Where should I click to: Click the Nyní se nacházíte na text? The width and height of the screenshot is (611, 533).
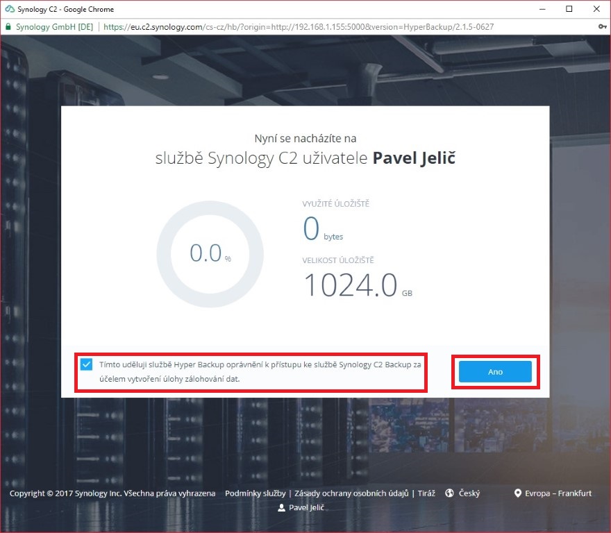click(x=305, y=138)
